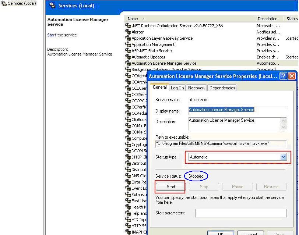Screen dimensions: 299x235
Task: Click the 'almservice' service name text
Action: point(198,99)
